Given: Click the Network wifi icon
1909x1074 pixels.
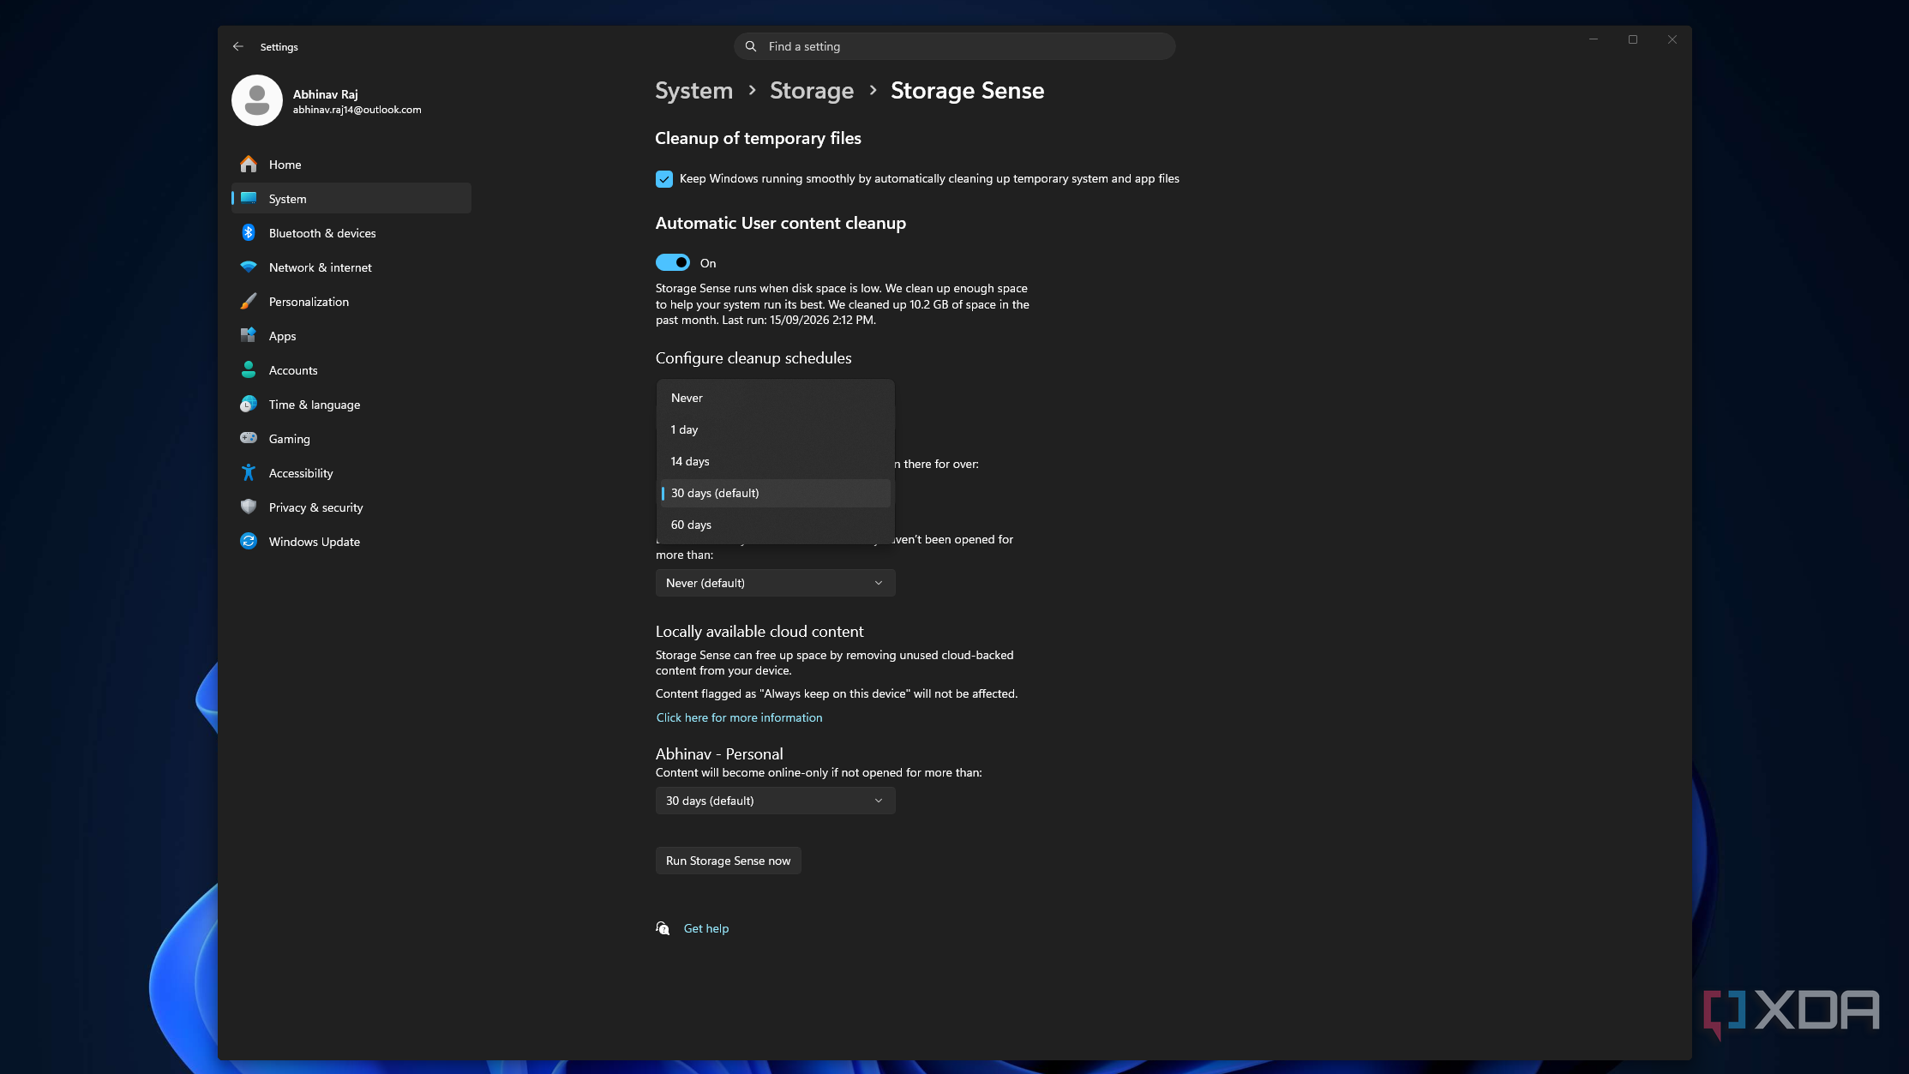Looking at the screenshot, I should tap(249, 267).
